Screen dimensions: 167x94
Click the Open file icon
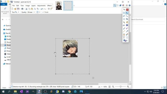(15, 9)
